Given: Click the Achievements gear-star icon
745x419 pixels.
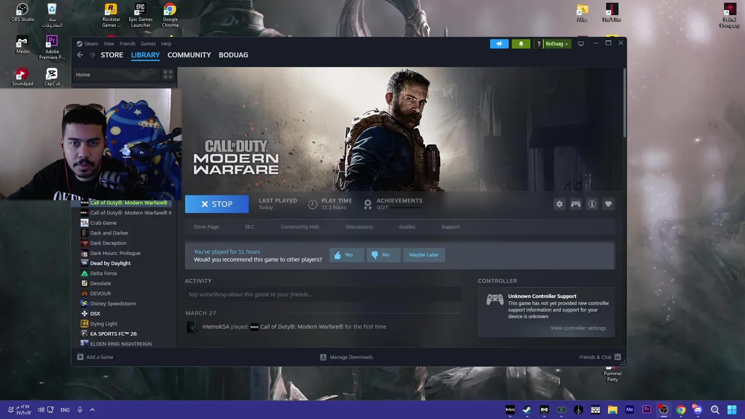Looking at the screenshot, I should [x=368, y=204].
